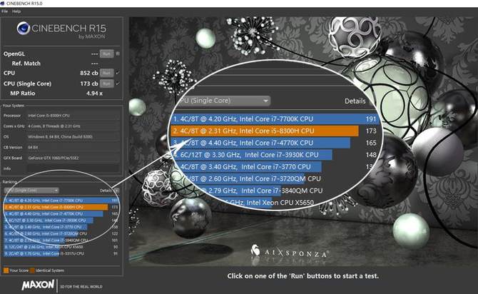Click the Ref. Match label
The width and height of the screenshot is (478, 294).
pyautogui.click(x=26, y=64)
